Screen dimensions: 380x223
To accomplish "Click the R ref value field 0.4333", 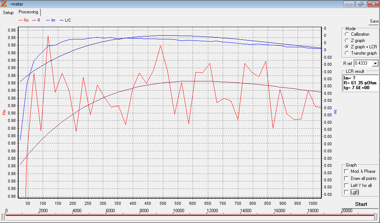I will [363, 63].
